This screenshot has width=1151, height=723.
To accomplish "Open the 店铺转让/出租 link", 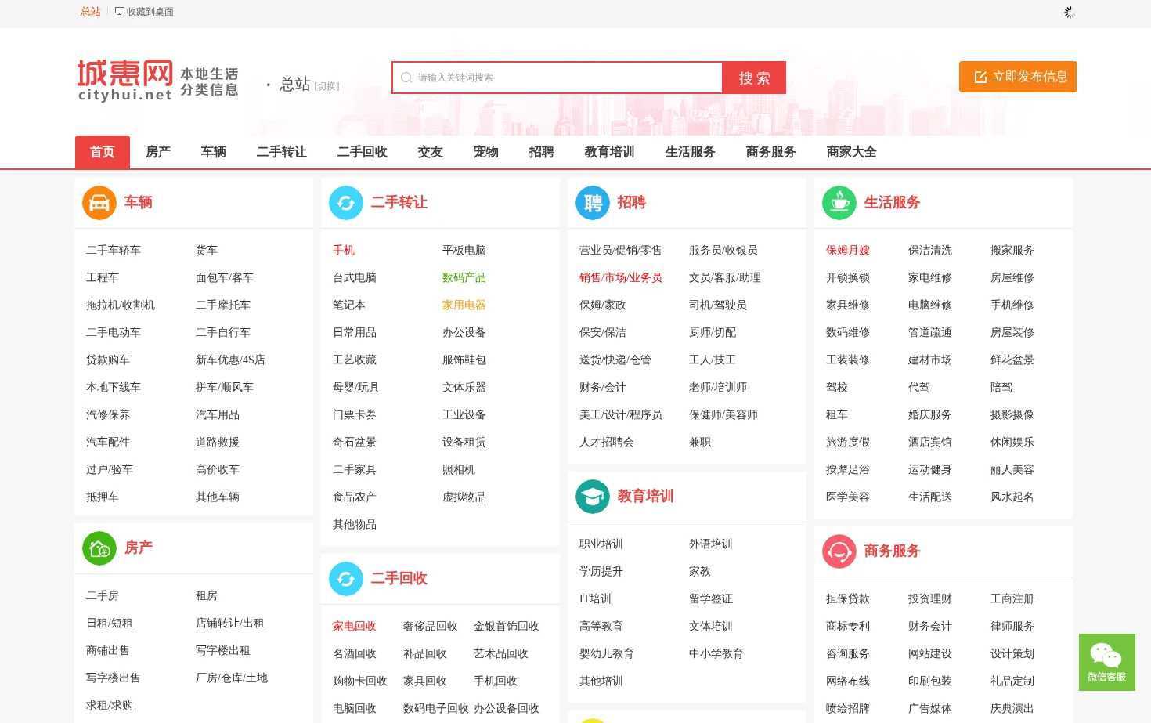I will coord(230,624).
